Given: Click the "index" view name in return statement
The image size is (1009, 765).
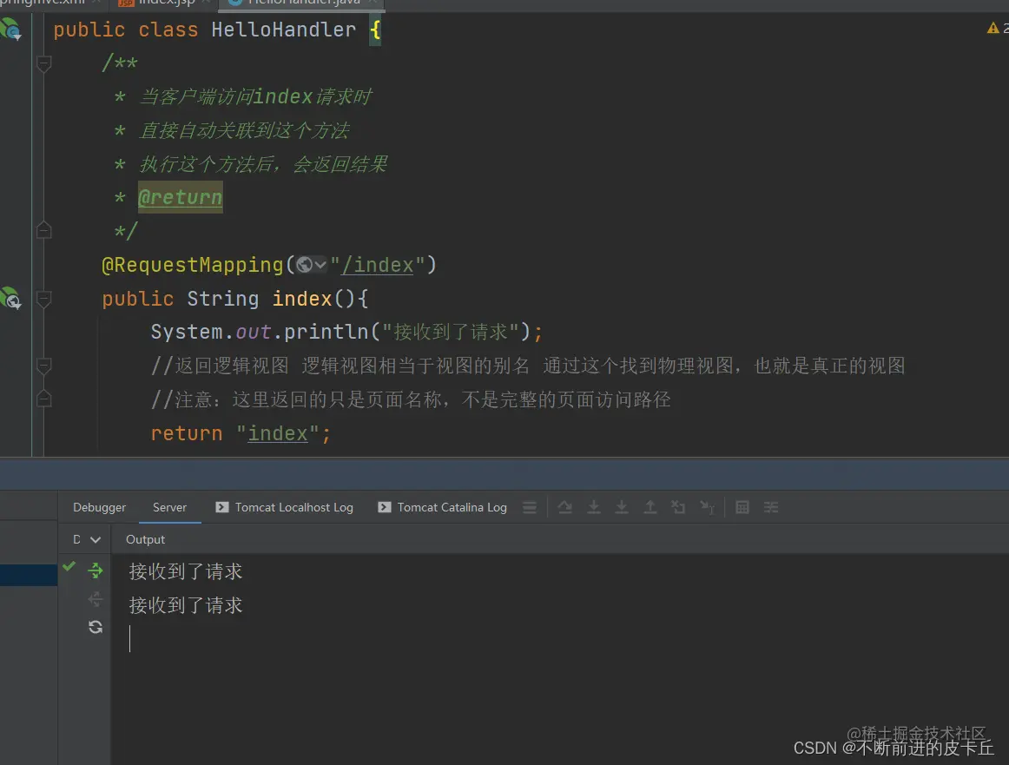Looking at the screenshot, I should click(x=278, y=433).
